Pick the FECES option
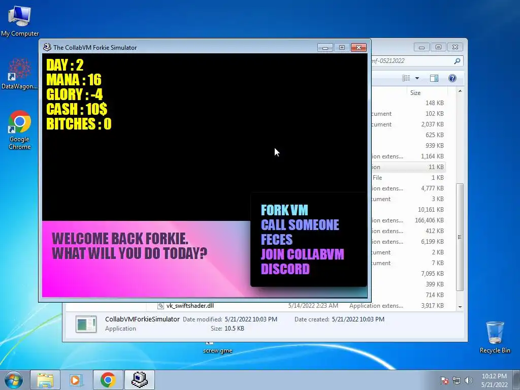The height and width of the screenshot is (390, 520). (x=277, y=240)
